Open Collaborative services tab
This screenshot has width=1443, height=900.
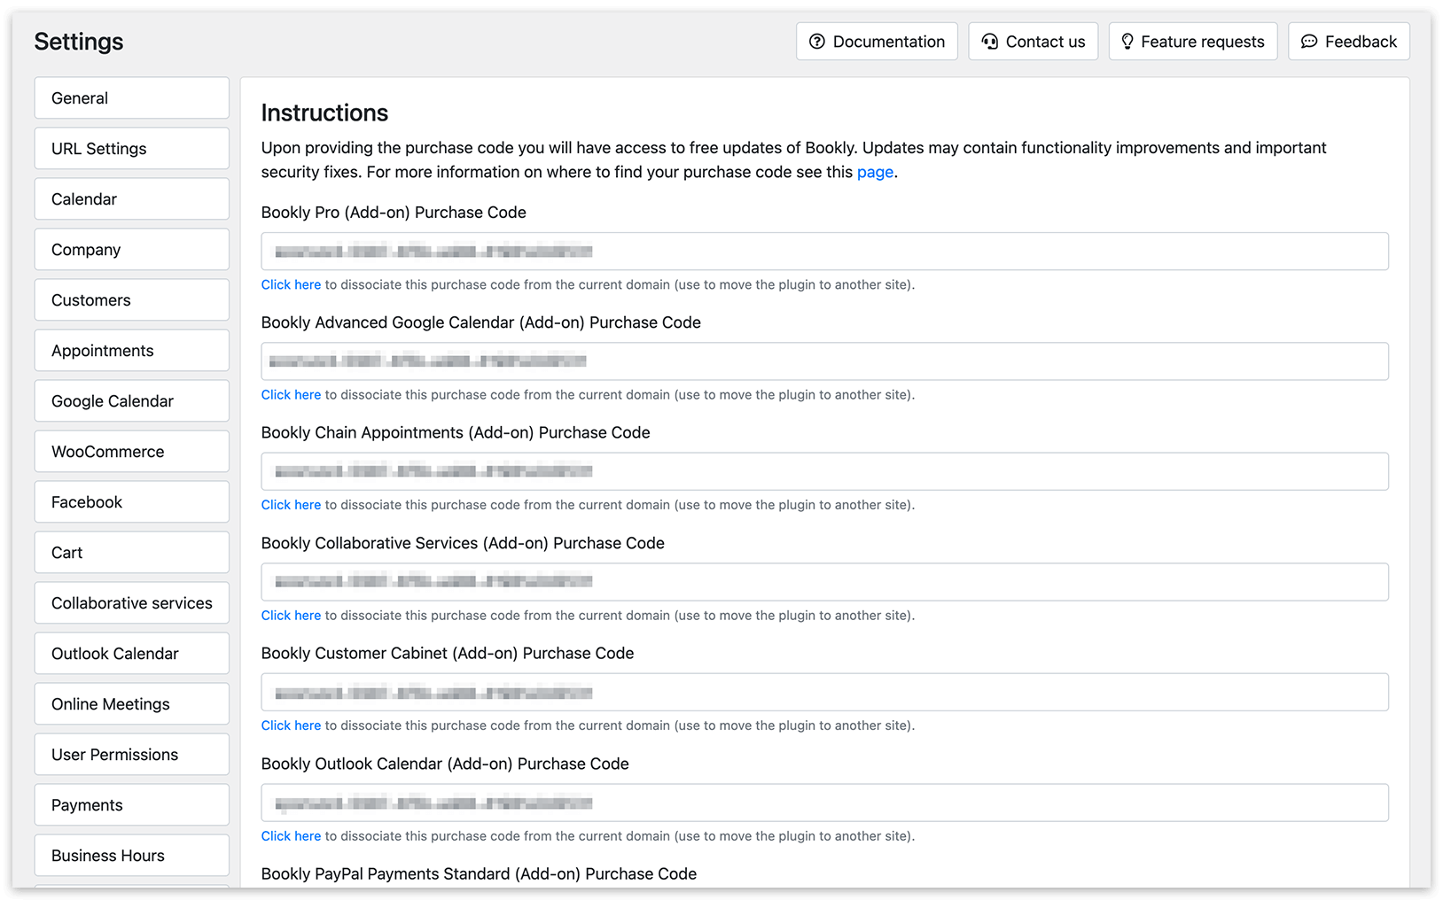click(x=132, y=602)
